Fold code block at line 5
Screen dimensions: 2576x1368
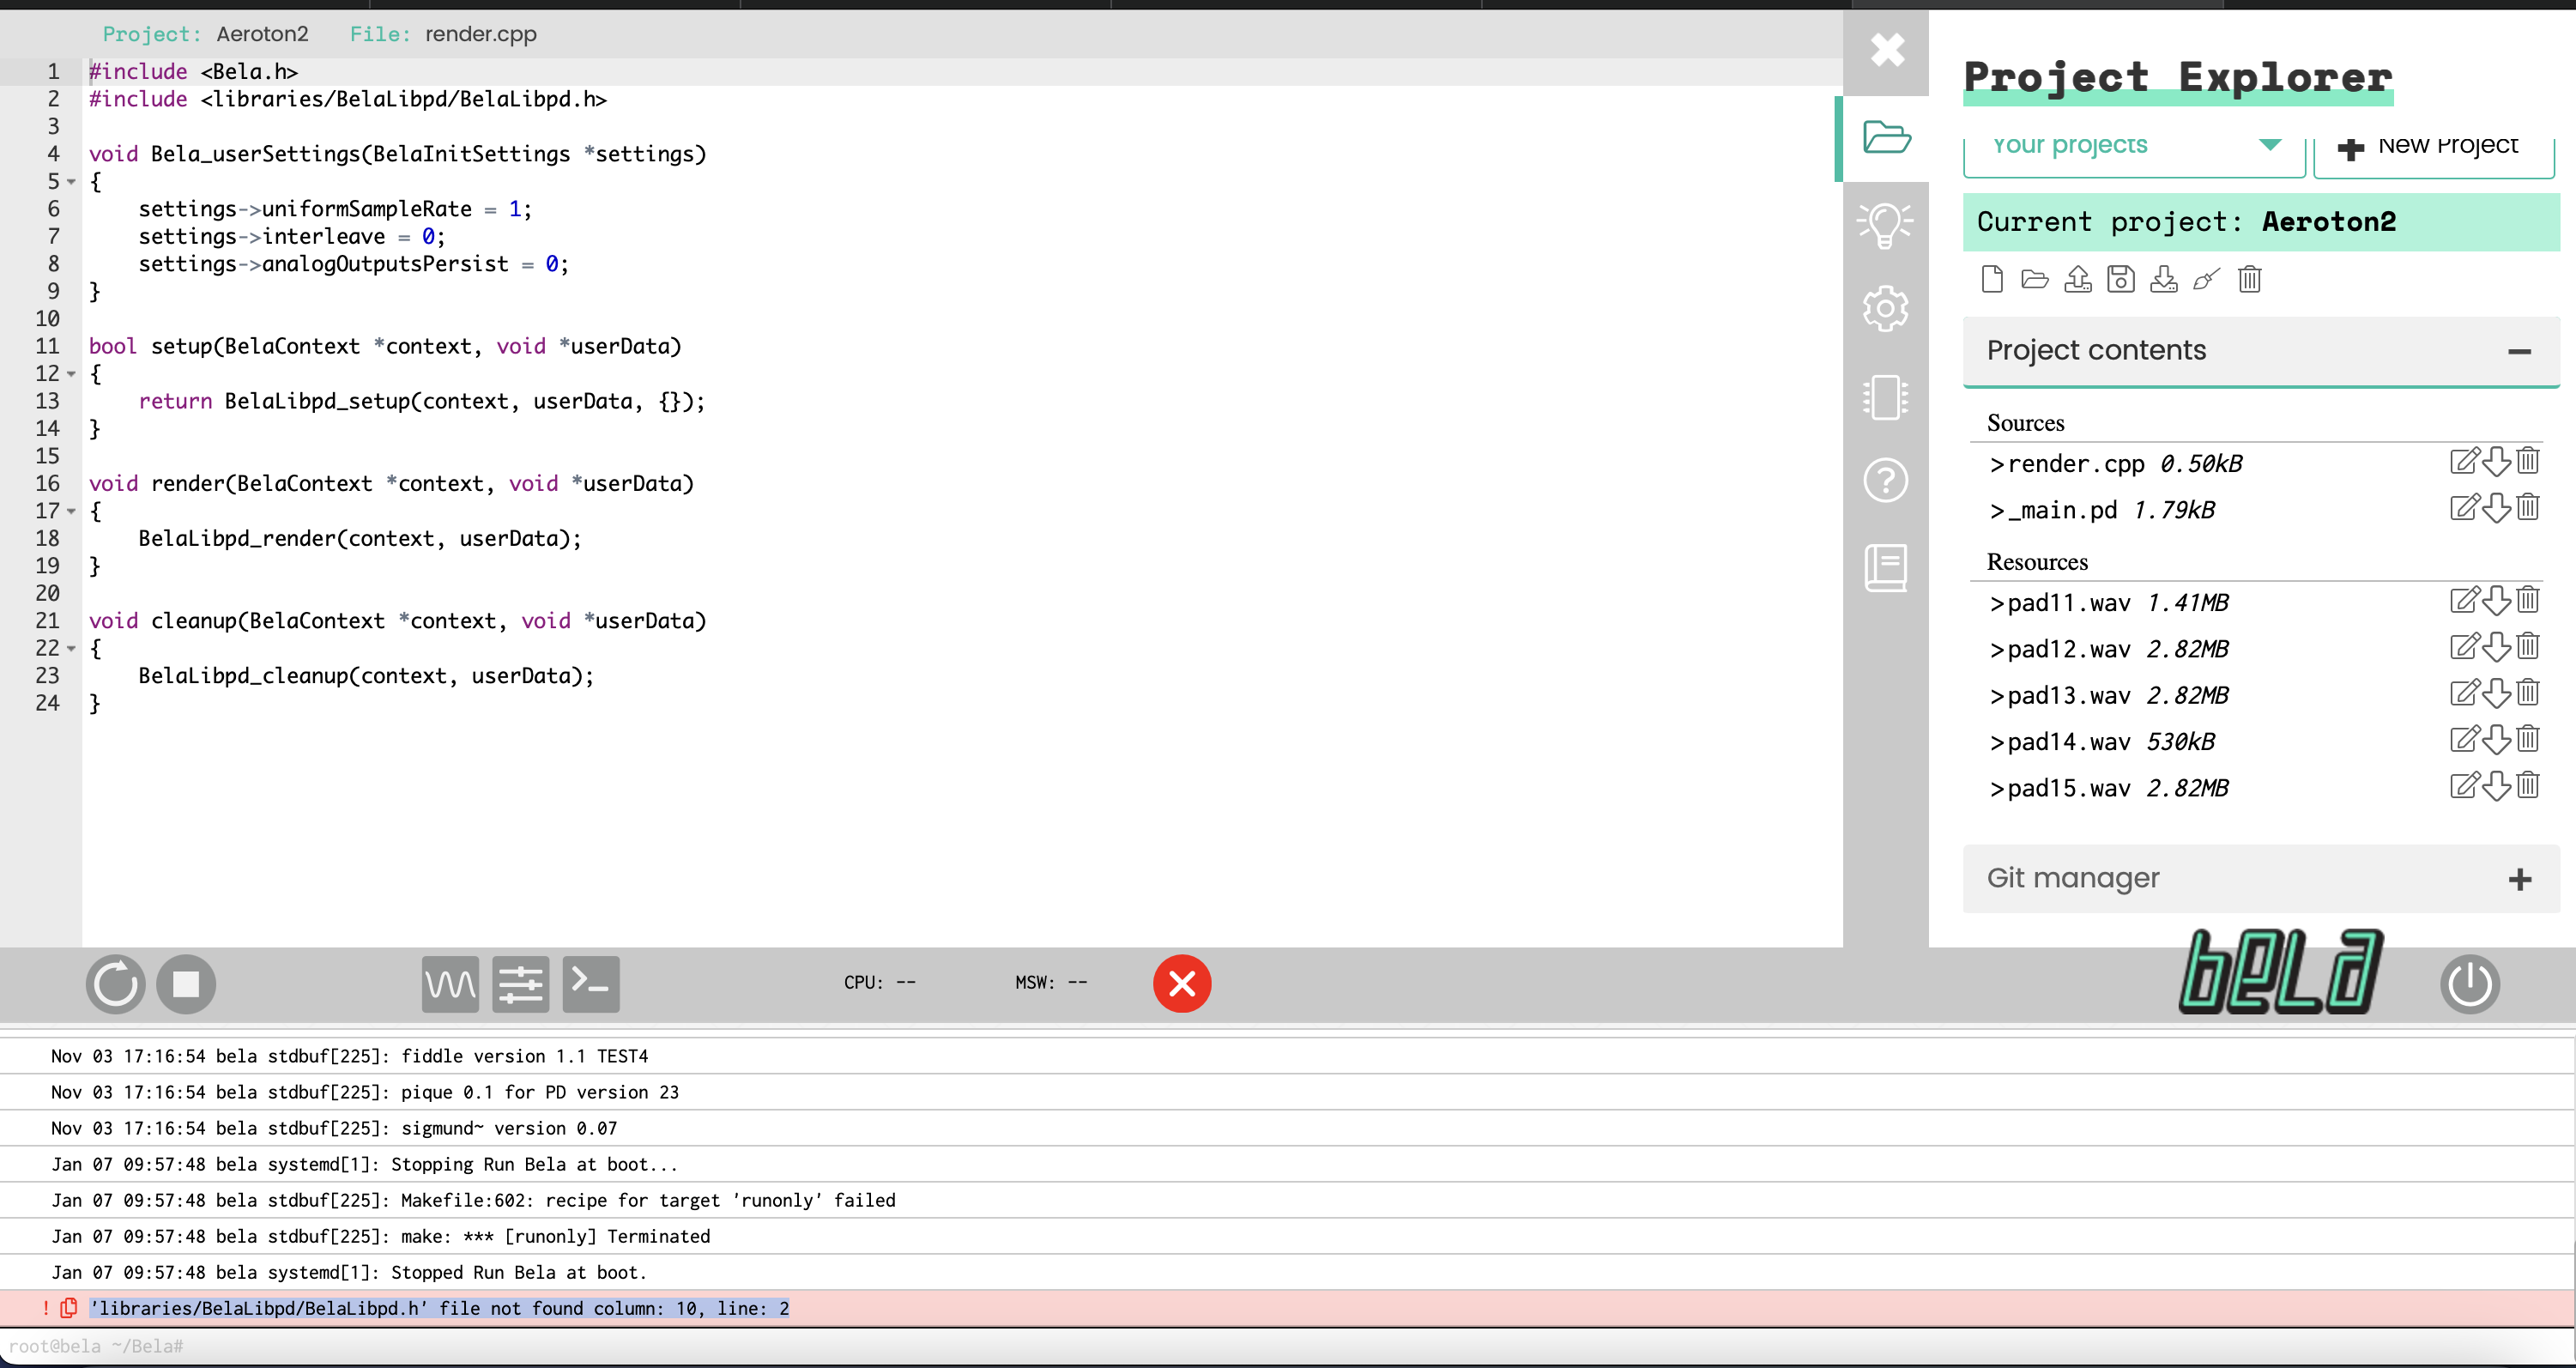click(x=71, y=182)
